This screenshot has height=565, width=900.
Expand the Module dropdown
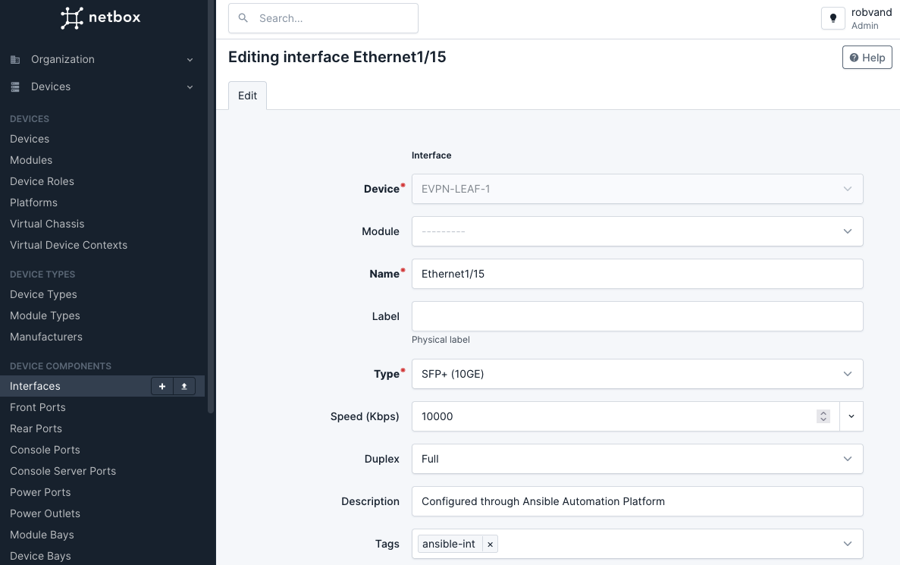point(637,231)
